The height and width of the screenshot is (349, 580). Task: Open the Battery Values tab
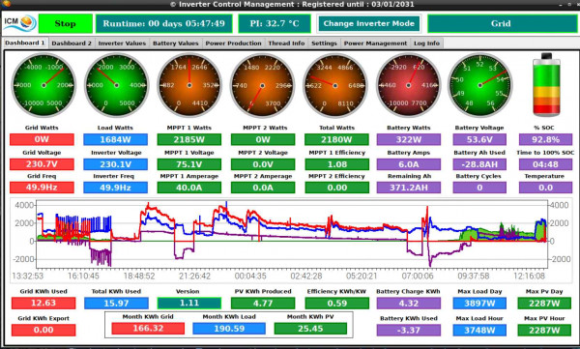(x=176, y=44)
